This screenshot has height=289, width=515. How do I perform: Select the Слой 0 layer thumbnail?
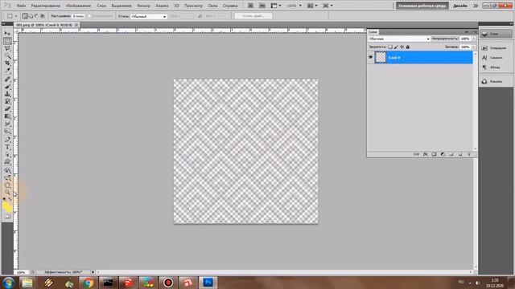click(381, 57)
